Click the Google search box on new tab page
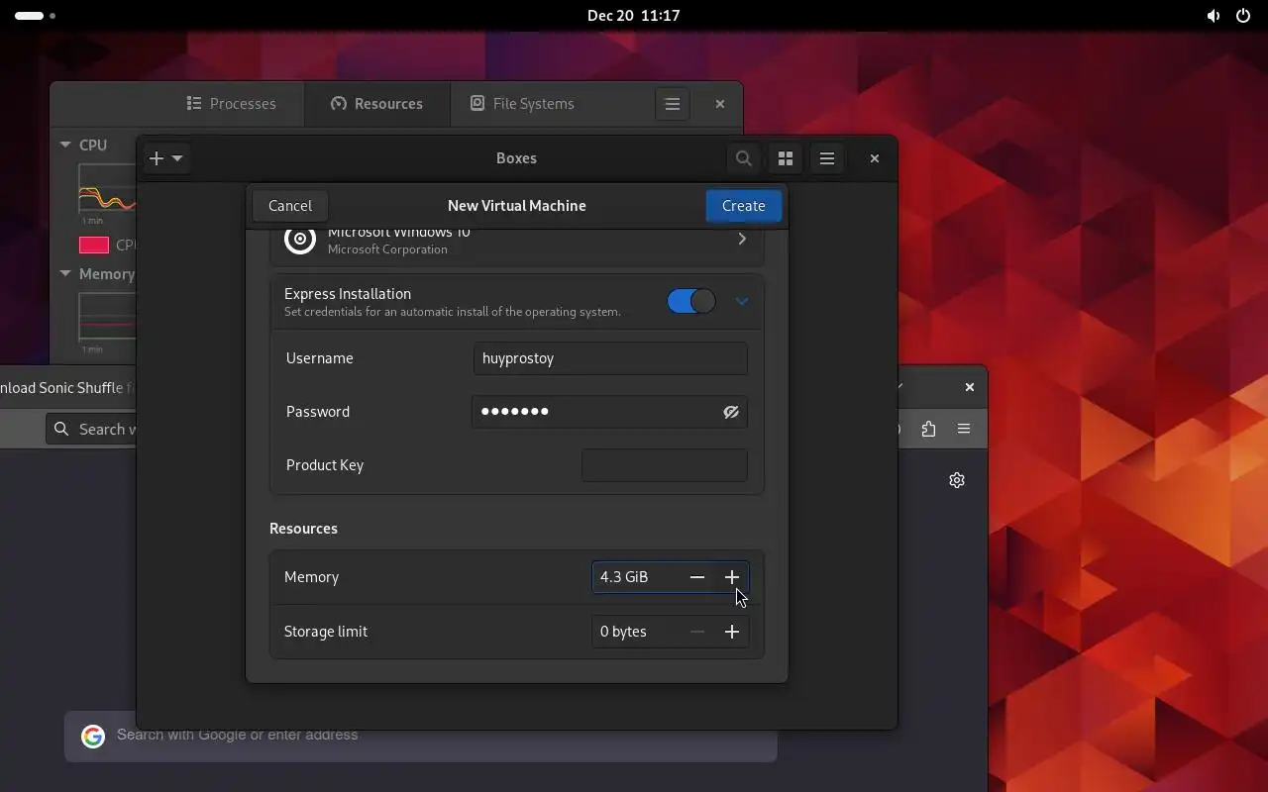 click(x=421, y=736)
